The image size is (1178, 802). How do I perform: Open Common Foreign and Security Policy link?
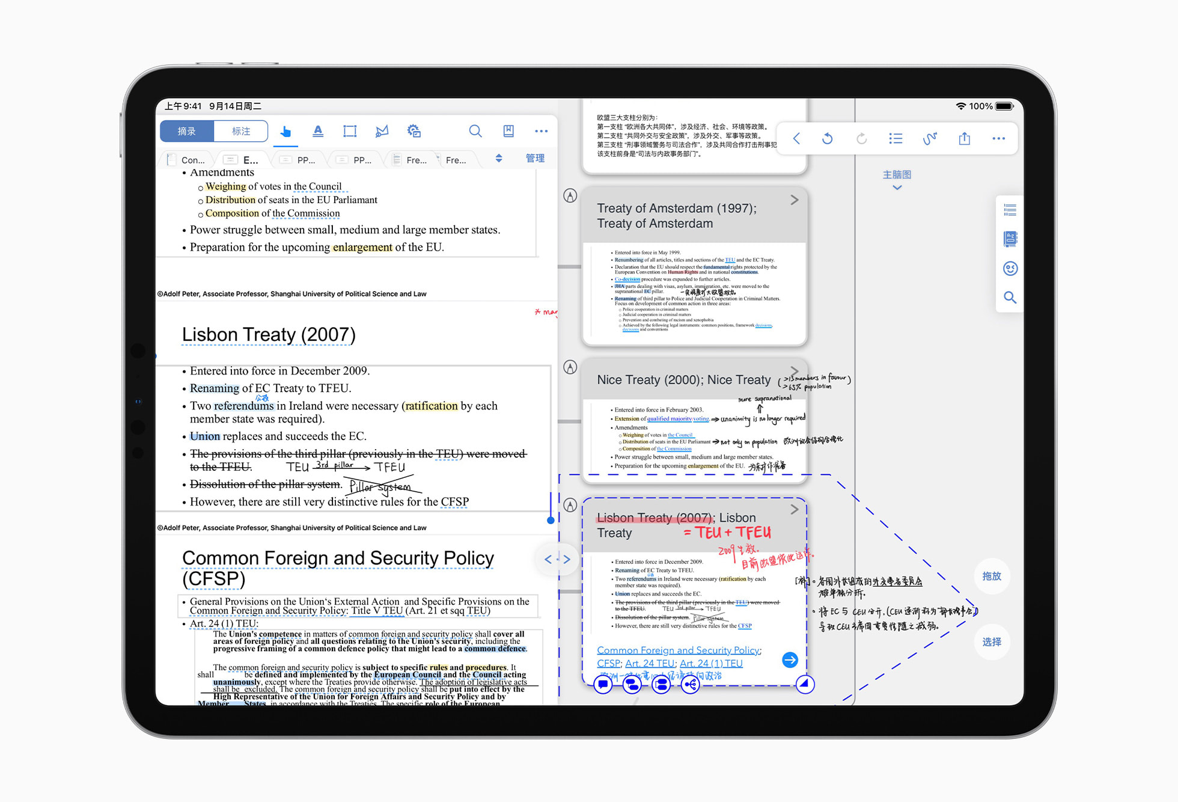point(678,650)
